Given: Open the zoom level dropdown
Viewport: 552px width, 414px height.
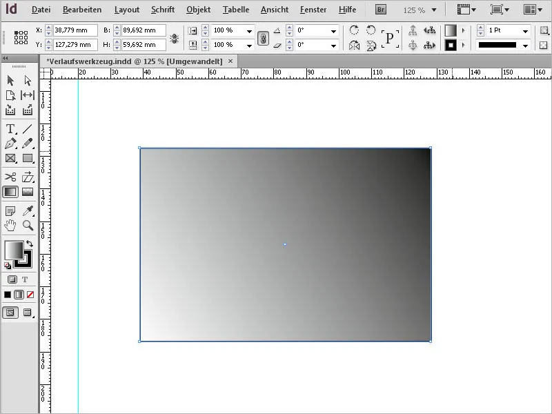Looking at the screenshot, I should tap(434, 10).
